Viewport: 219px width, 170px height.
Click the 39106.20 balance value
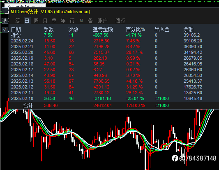193,41
